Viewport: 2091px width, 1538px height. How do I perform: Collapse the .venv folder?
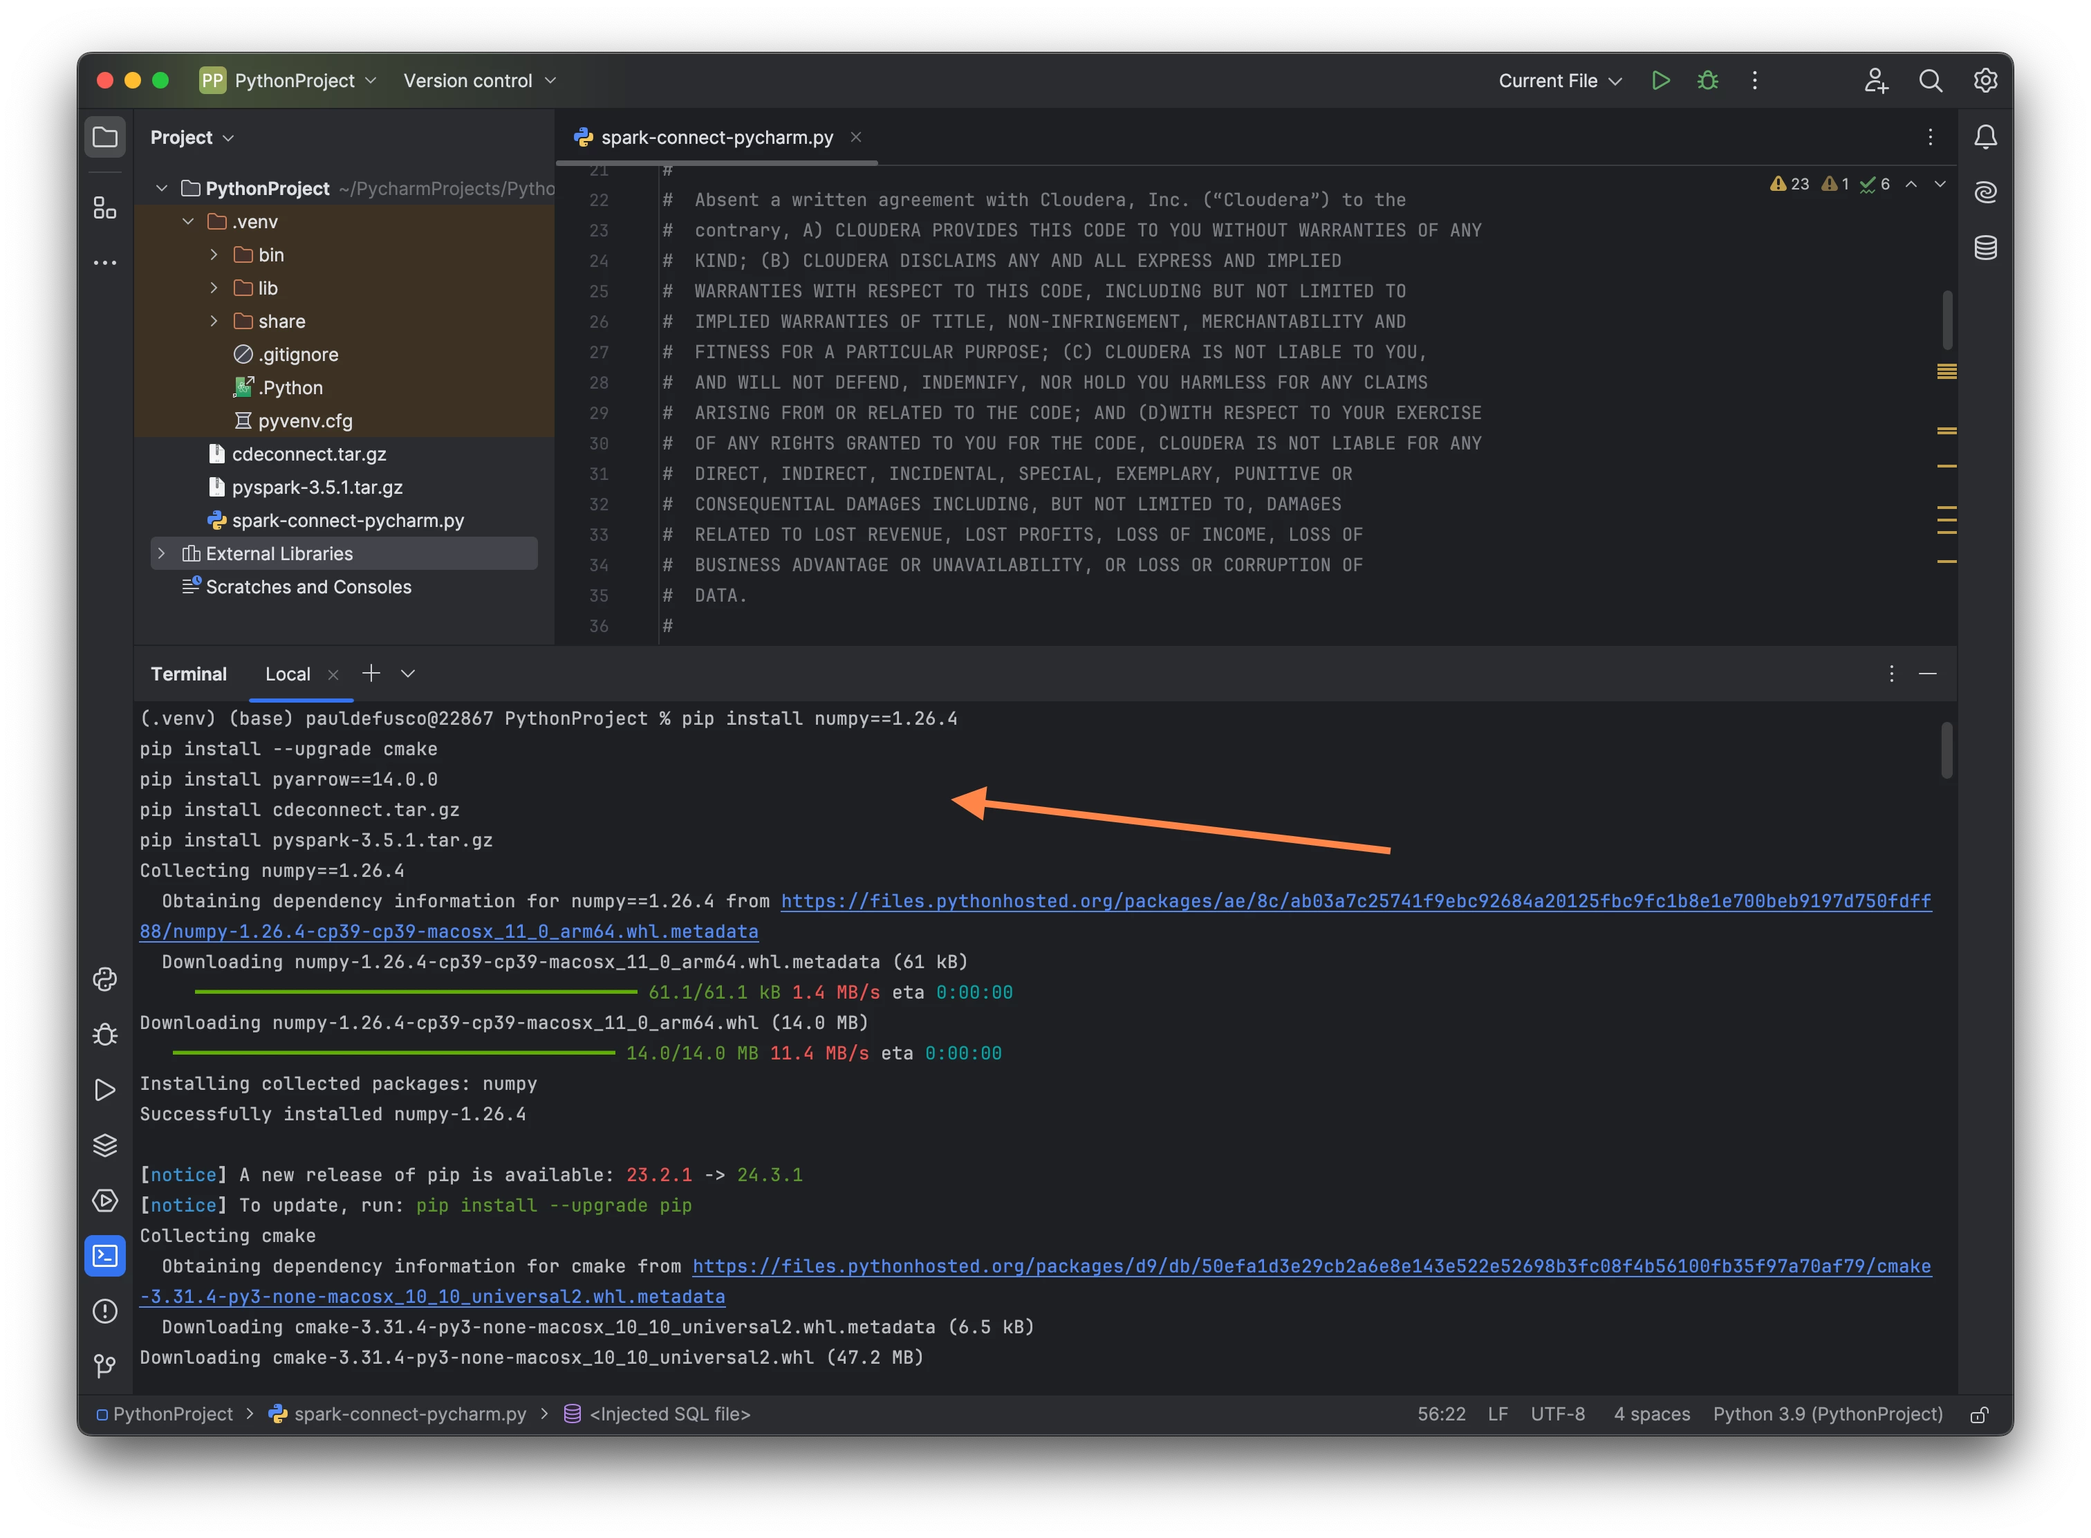[188, 221]
